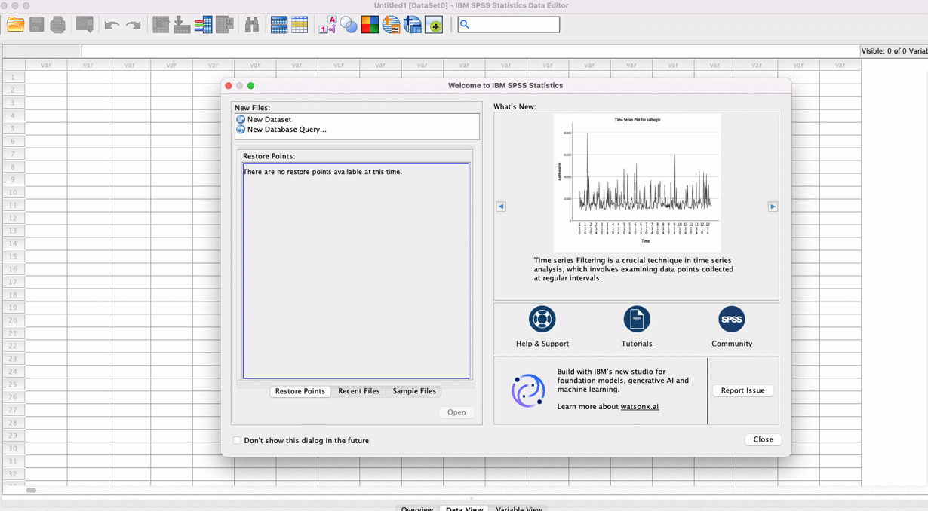Image resolution: width=928 pixels, height=511 pixels.
Task: Click the Variables icon with colored lines
Action: pyautogui.click(x=203, y=25)
